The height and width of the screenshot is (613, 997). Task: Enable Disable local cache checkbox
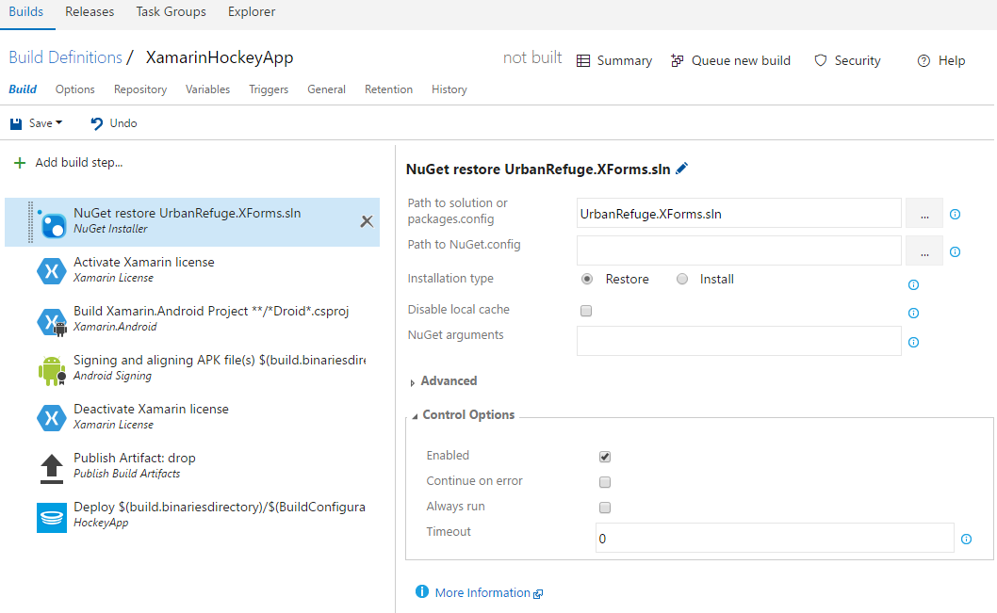click(x=586, y=311)
